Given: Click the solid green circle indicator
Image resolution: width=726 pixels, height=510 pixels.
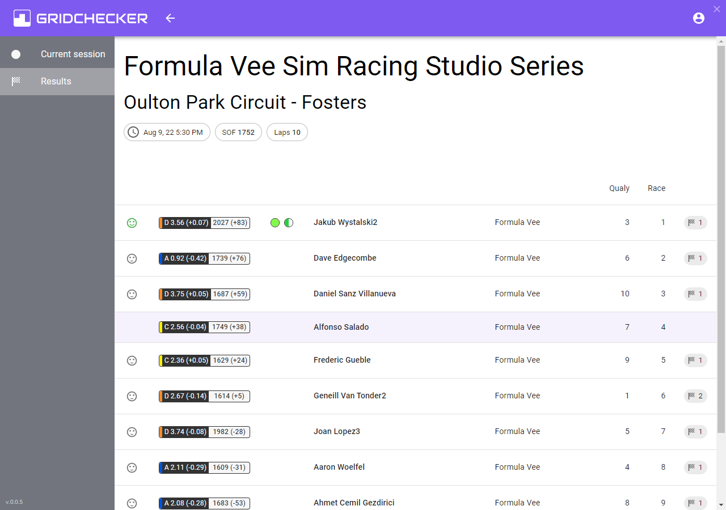Looking at the screenshot, I should pyautogui.click(x=275, y=223).
